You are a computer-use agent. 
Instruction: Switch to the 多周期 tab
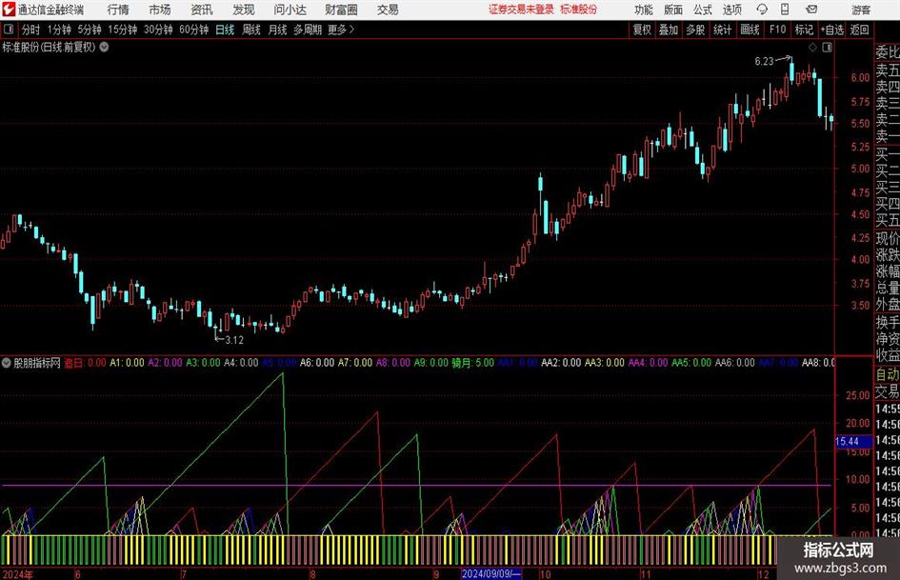click(308, 30)
